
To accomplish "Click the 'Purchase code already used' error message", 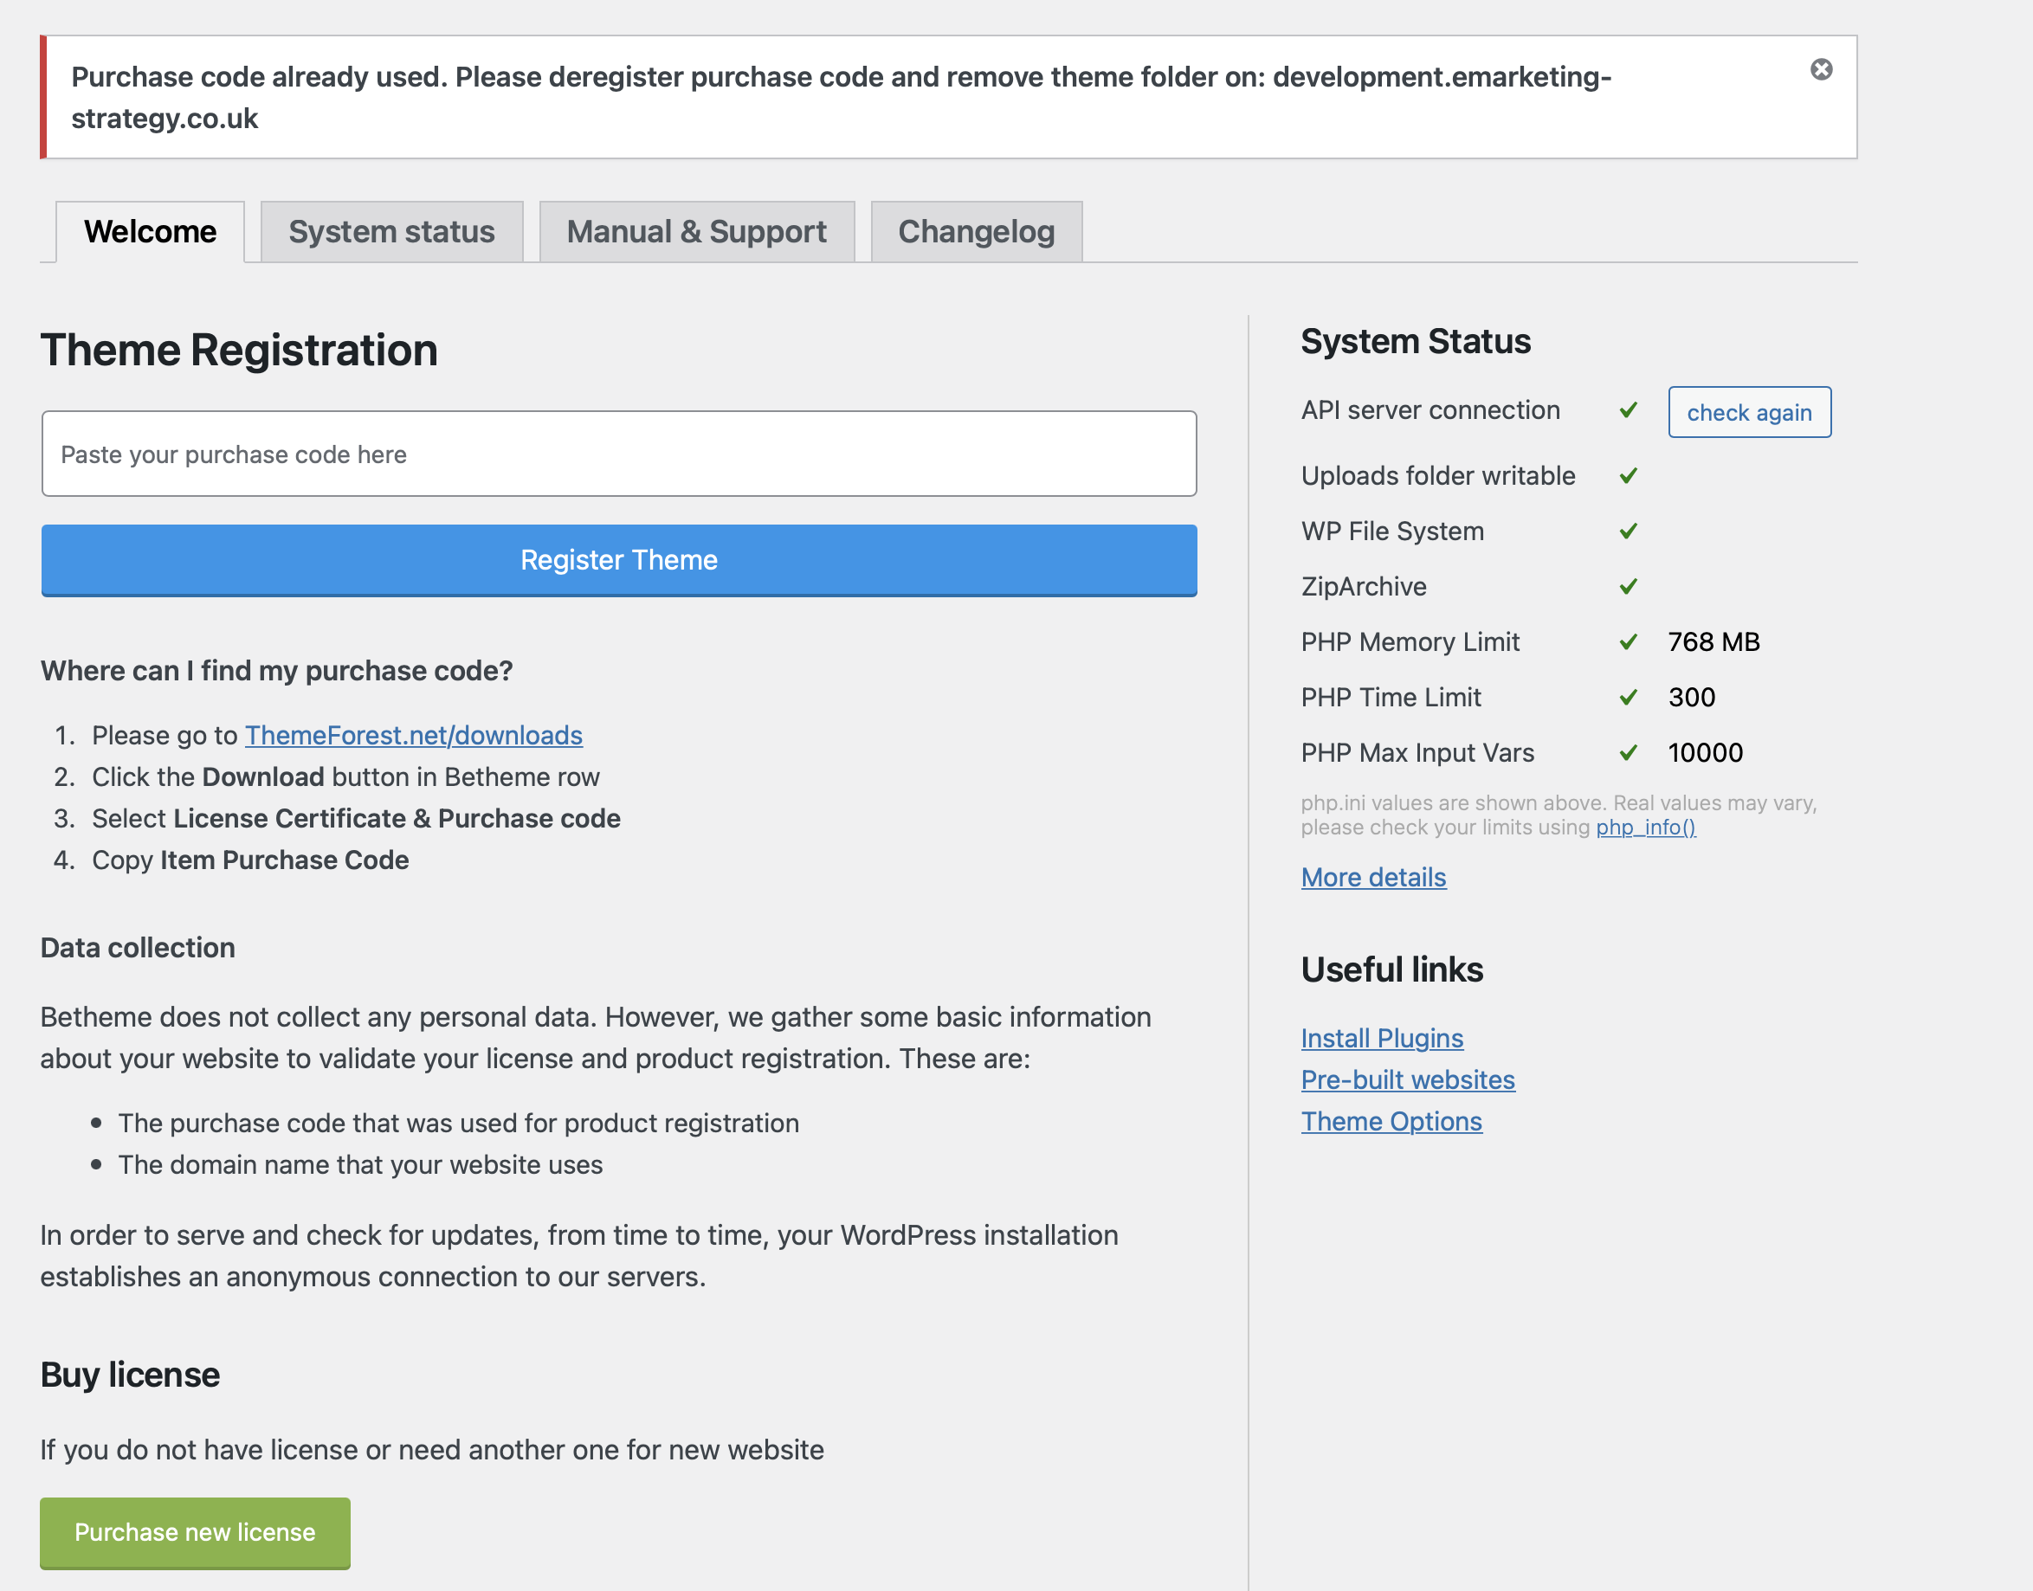I will 841,97.
